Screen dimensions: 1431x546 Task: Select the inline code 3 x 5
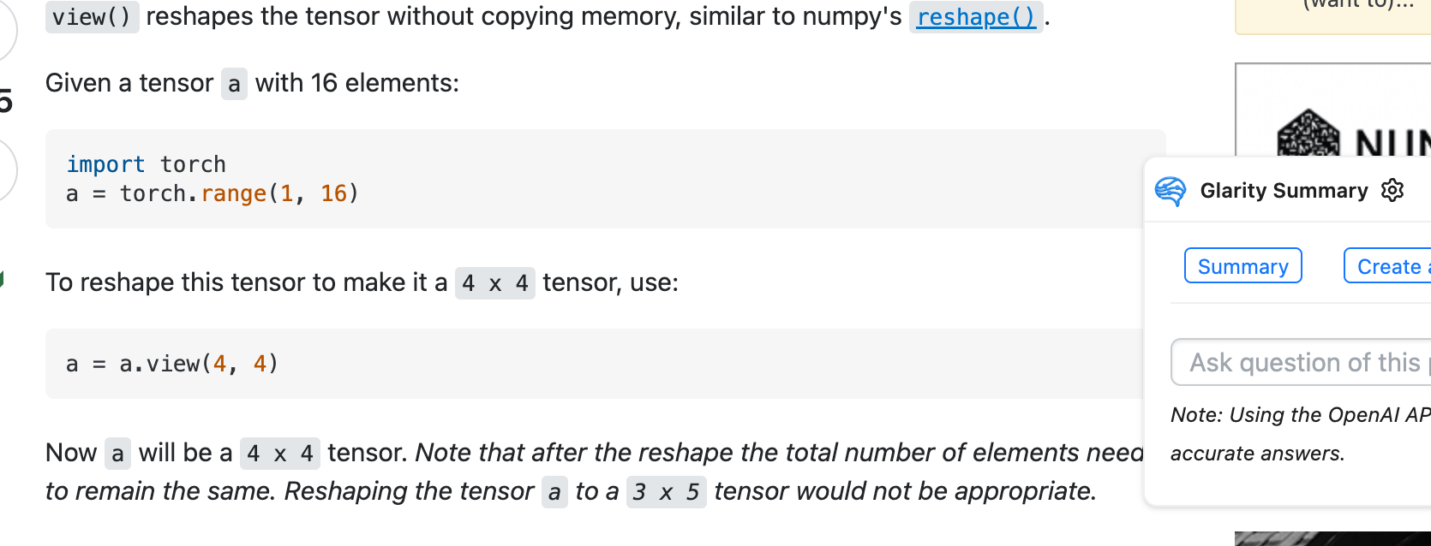tap(667, 491)
